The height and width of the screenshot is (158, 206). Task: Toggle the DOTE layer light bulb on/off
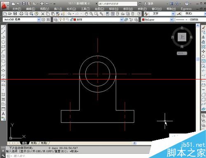pos(60,19)
